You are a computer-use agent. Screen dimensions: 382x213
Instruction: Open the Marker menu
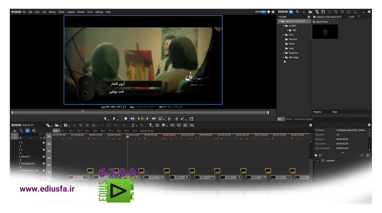(52, 12)
